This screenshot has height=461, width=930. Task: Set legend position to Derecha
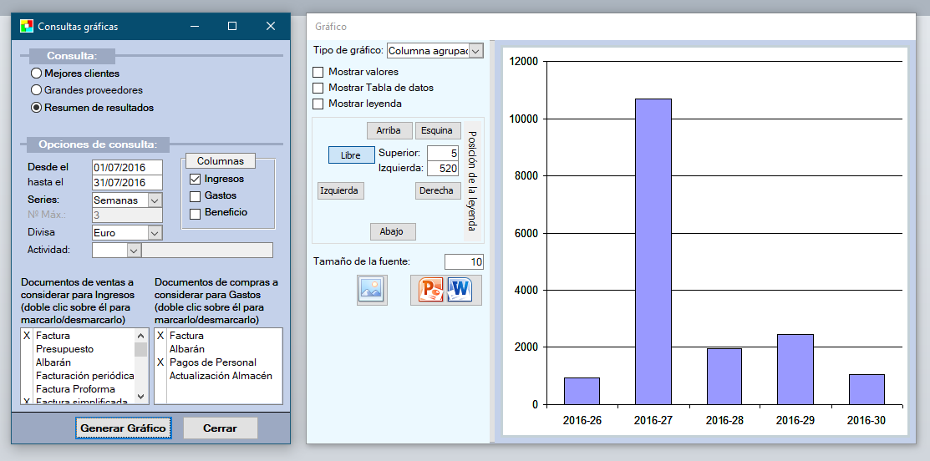click(x=438, y=190)
